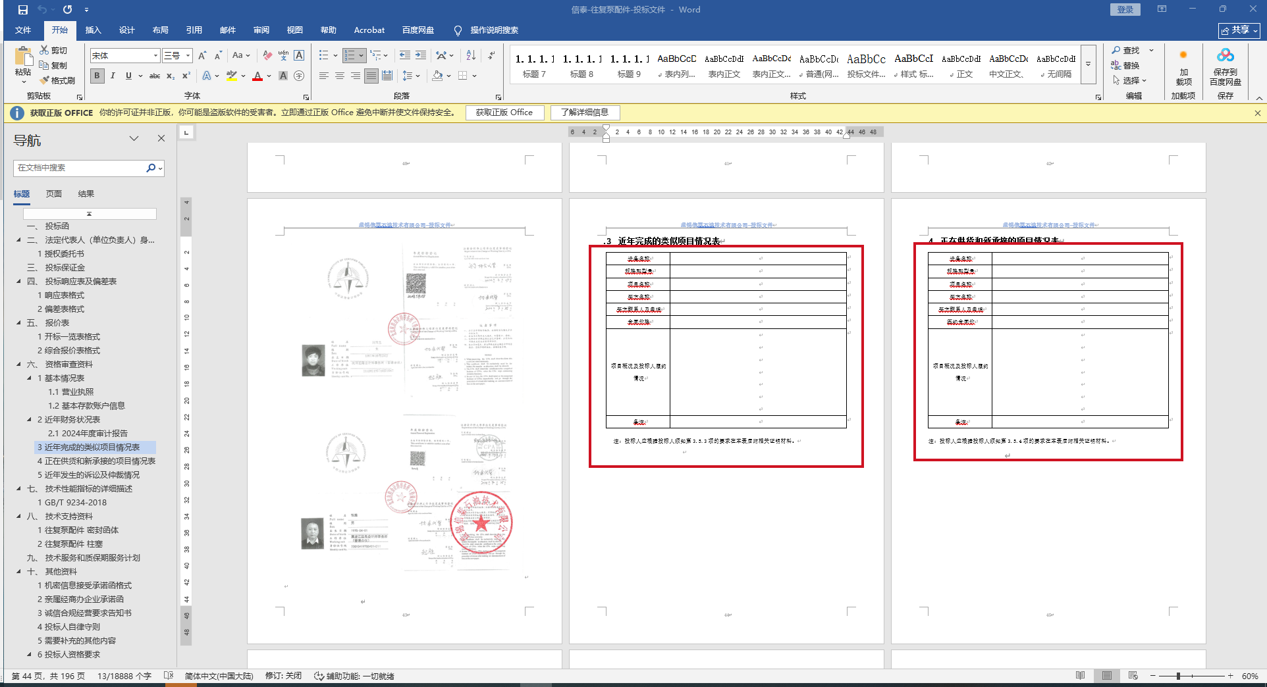Open the font size dropdown

tap(188, 56)
